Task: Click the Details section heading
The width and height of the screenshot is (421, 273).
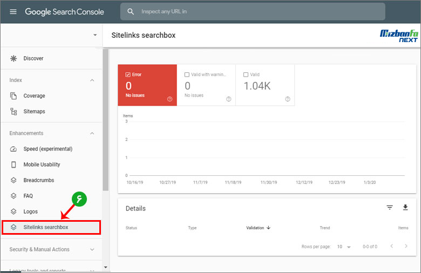Action: tap(135, 208)
